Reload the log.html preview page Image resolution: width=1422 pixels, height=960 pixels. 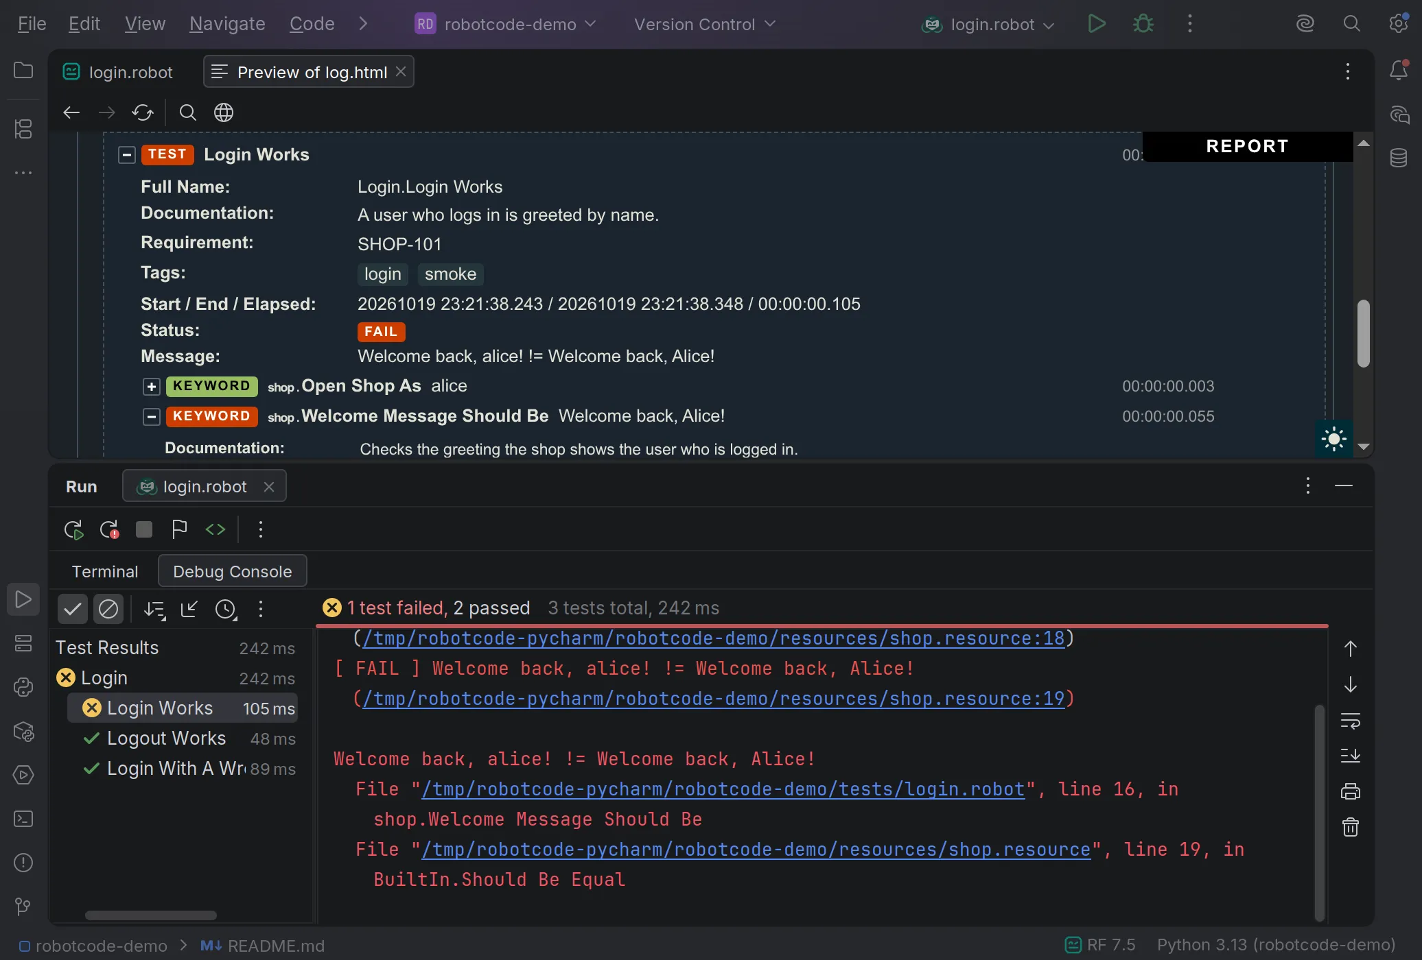click(143, 112)
